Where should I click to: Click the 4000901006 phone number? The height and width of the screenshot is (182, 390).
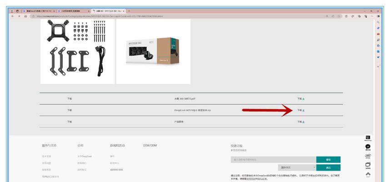(x=116, y=170)
